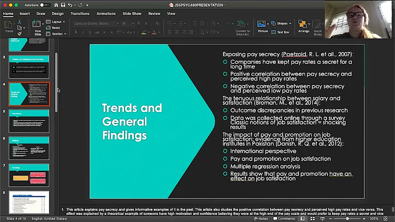Cut selection with scissors icon
395x222 pixels.
click(19, 22)
